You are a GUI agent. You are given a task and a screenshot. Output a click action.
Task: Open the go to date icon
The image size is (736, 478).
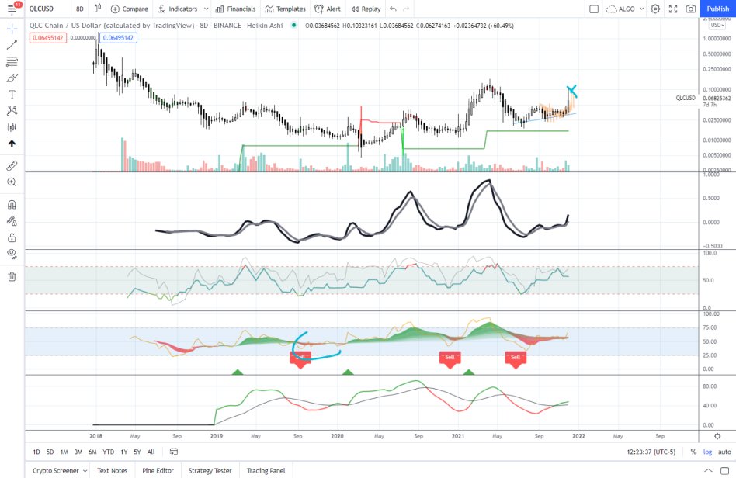pyautogui.click(x=174, y=452)
